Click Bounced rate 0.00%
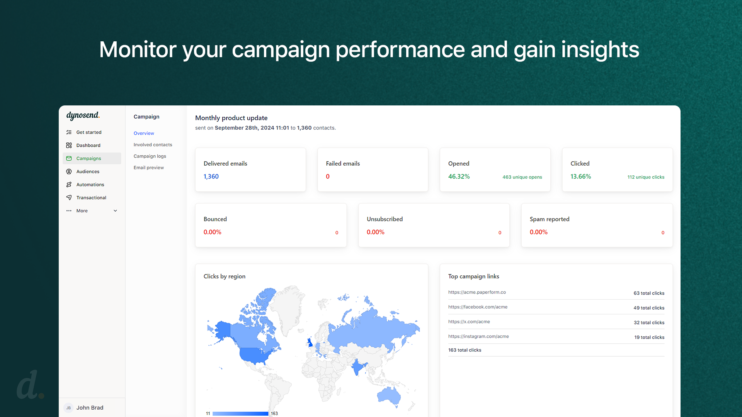This screenshot has width=742, height=417. coord(213,232)
